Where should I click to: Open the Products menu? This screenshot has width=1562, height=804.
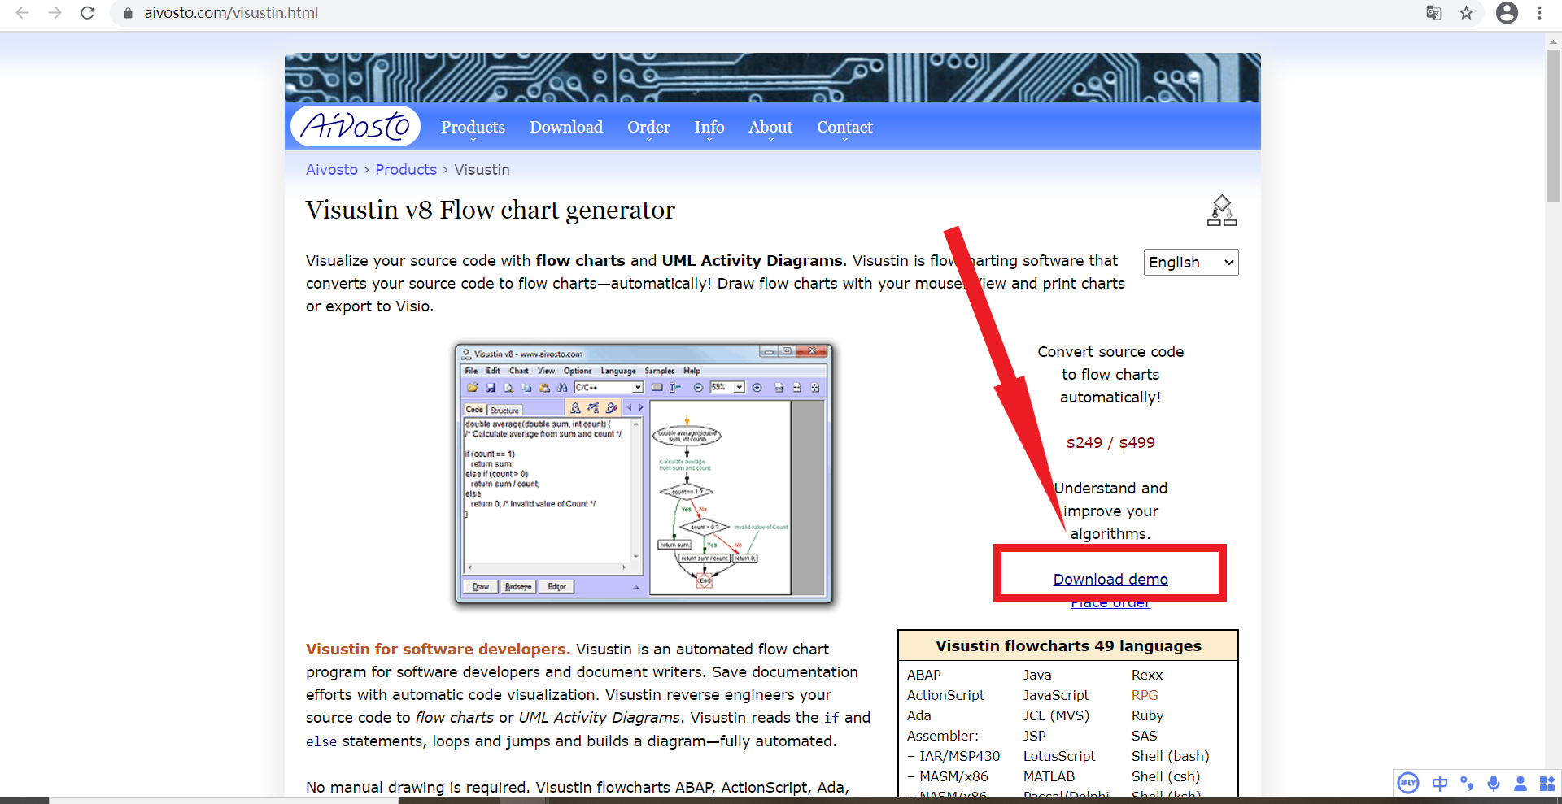(x=473, y=127)
